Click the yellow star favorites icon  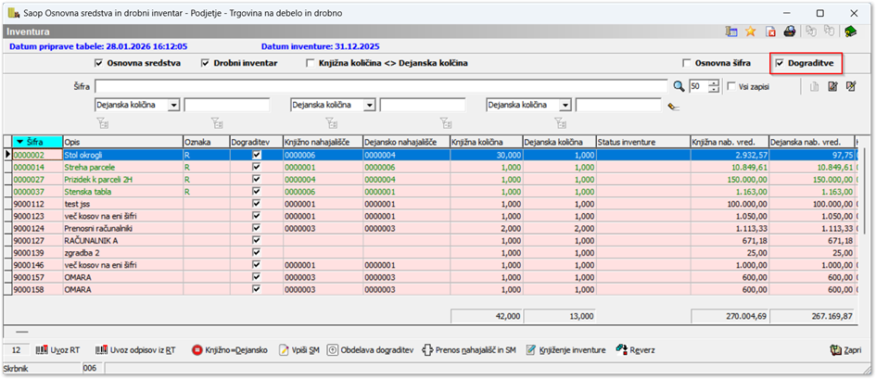(751, 32)
